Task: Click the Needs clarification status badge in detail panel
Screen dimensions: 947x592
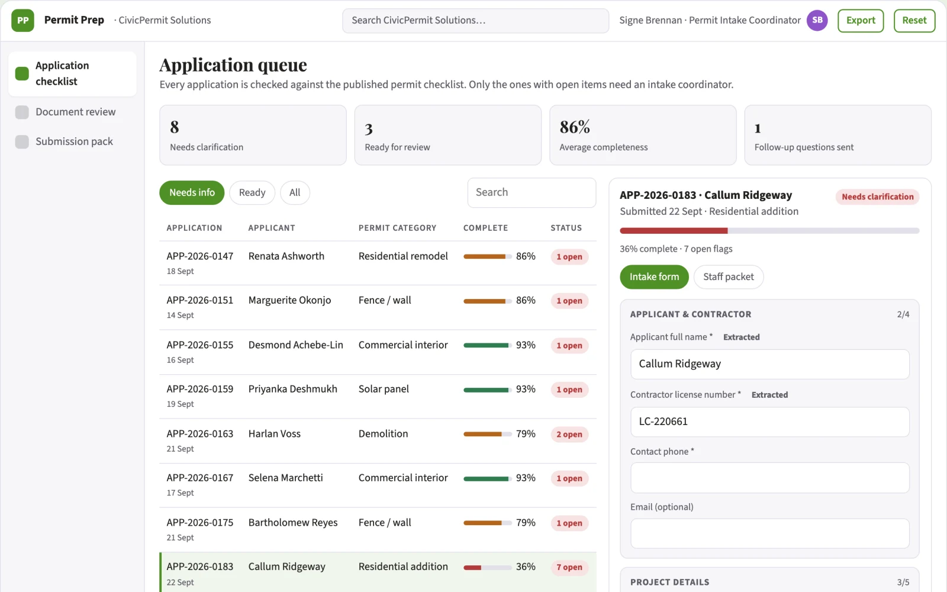Action: tap(877, 197)
